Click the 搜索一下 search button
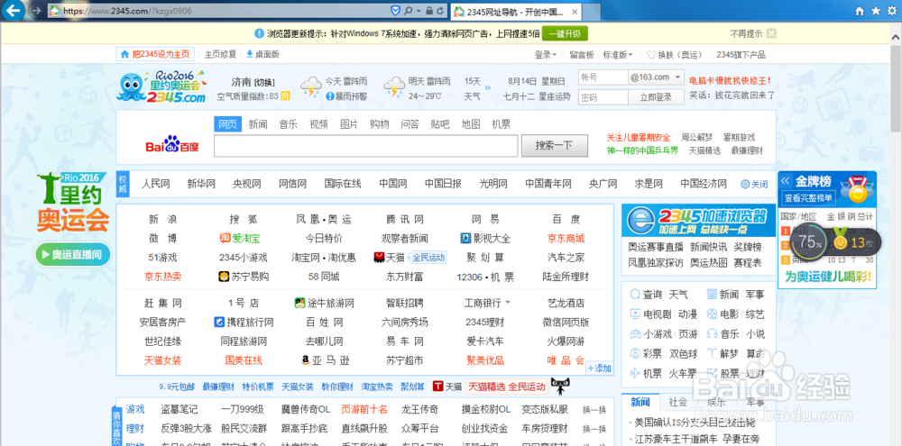Viewport: 902px width, 446px height. (555, 145)
